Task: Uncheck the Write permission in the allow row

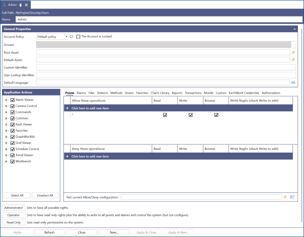Action: (190, 115)
